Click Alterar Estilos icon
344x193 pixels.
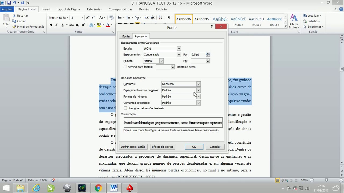pyautogui.click(x=294, y=21)
